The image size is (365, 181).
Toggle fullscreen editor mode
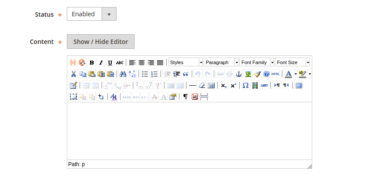coord(299,85)
